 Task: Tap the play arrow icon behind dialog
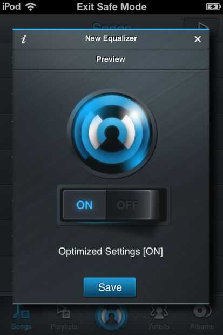click(202, 24)
